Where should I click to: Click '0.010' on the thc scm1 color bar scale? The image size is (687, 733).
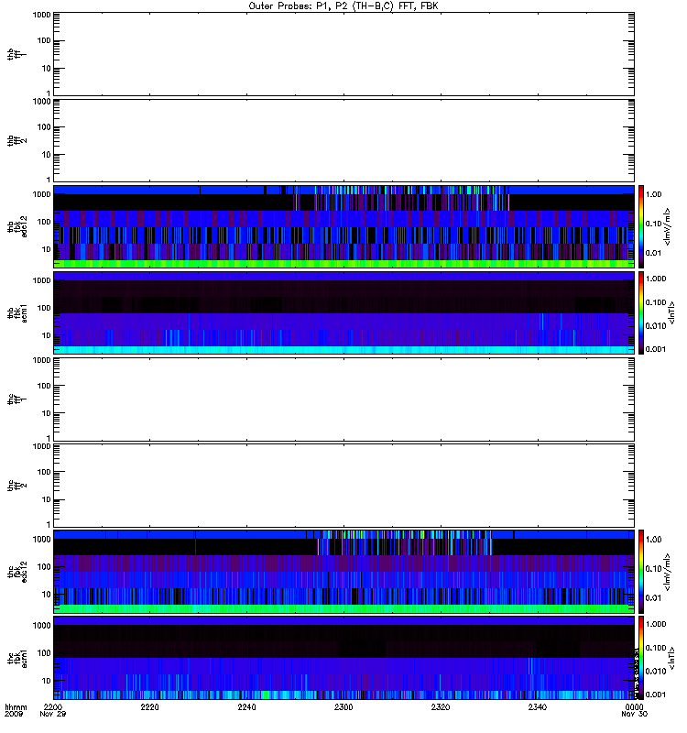[x=656, y=672]
